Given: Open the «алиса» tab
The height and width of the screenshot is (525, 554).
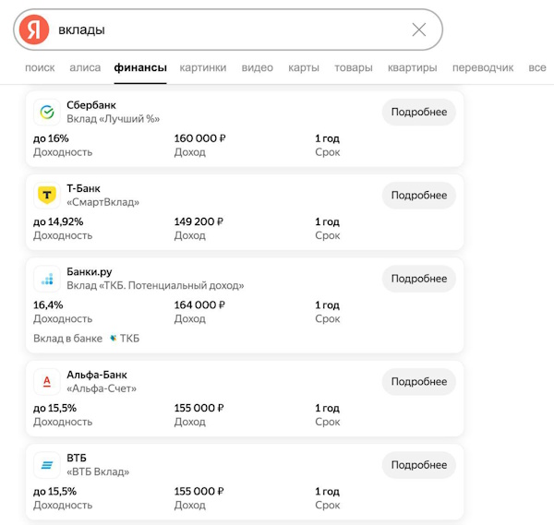Looking at the screenshot, I should (x=85, y=67).
